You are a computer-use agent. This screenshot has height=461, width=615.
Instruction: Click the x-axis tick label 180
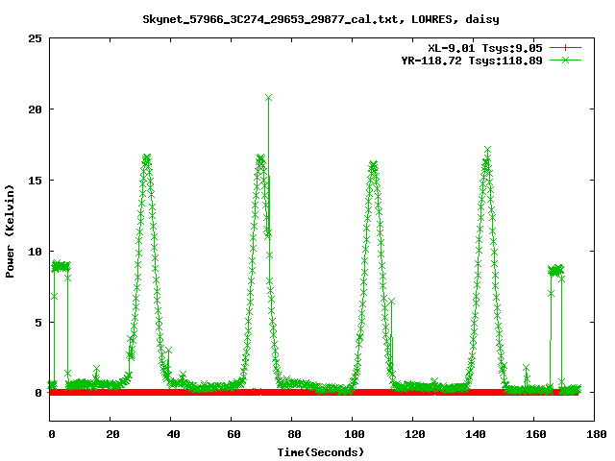click(x=596, y=434)
